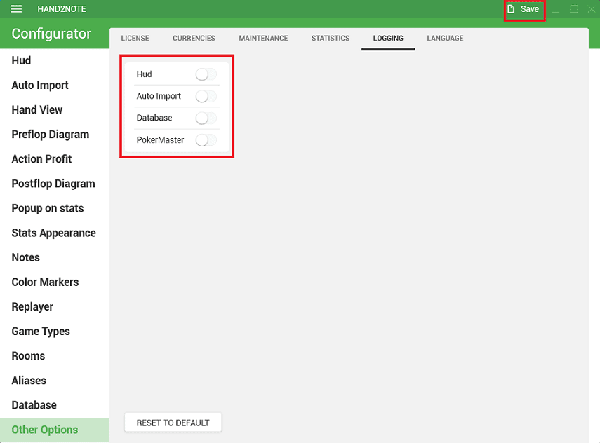
Task: Select Other Options in sidebar
Action: (55, 430)
